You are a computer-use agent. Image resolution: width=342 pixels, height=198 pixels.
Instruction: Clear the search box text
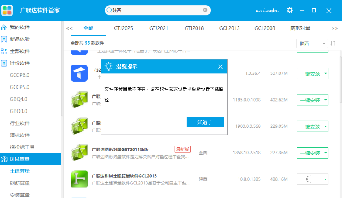205,10
